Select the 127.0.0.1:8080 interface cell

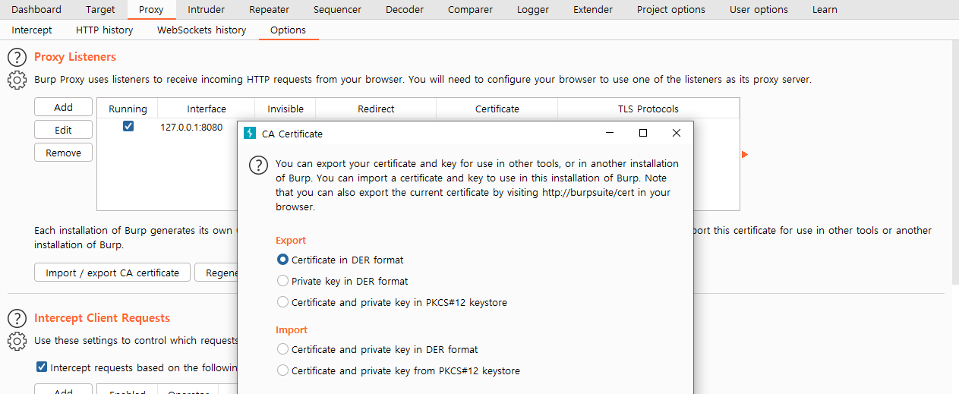(191, 127)
